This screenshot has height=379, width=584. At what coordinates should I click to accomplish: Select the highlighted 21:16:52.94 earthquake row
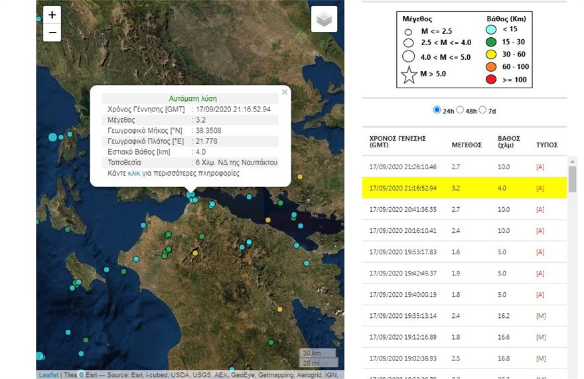coord(465,189)
